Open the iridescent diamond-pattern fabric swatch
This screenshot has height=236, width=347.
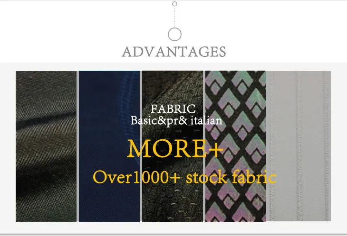coord(236,146)
